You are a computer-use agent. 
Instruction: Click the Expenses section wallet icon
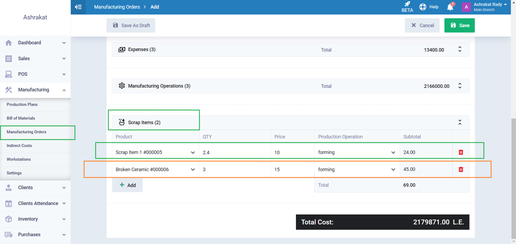click(122, 49)
